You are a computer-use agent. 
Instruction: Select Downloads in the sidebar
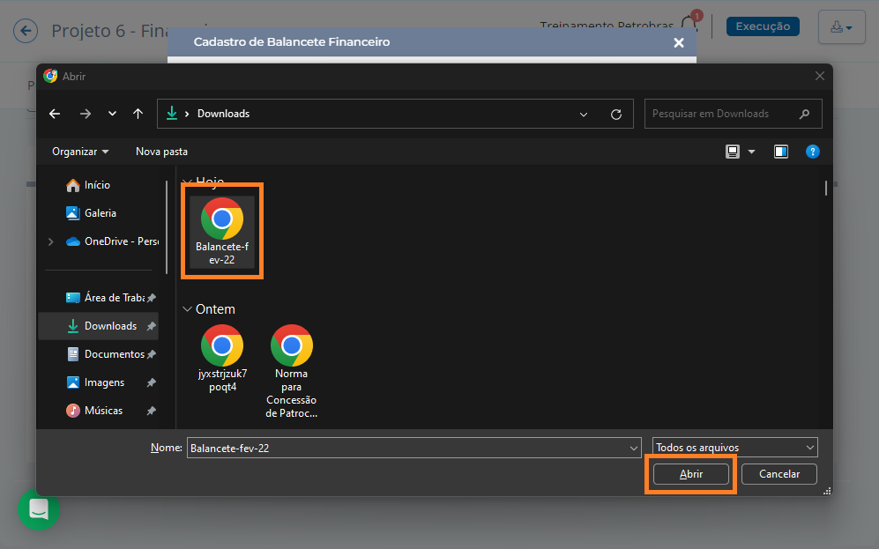tap(98, 326)
